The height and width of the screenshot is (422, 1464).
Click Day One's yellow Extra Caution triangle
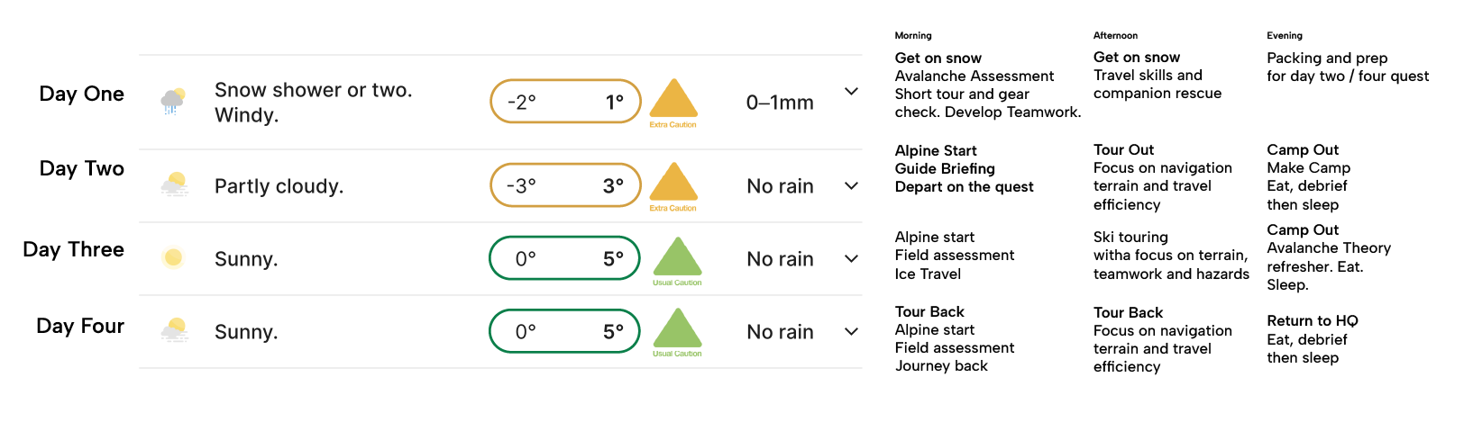coord(673,99)
